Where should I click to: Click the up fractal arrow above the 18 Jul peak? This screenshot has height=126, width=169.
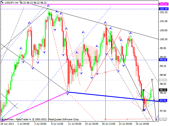[105, 23]
